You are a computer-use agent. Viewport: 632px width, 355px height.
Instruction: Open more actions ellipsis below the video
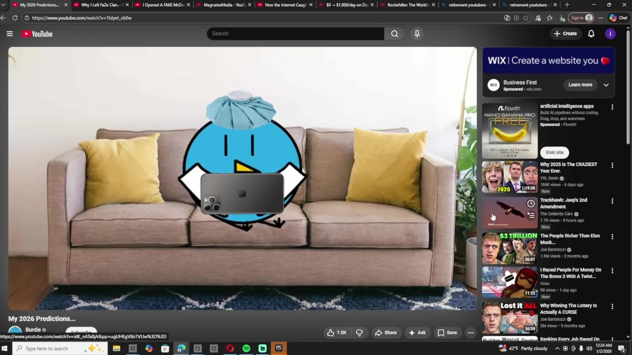coord(471,333)
